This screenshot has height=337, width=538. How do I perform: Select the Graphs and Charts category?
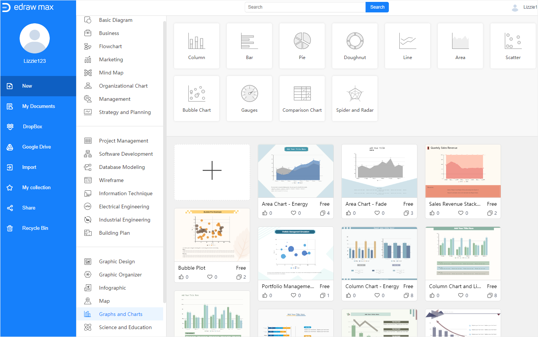[x=120, y=314]
